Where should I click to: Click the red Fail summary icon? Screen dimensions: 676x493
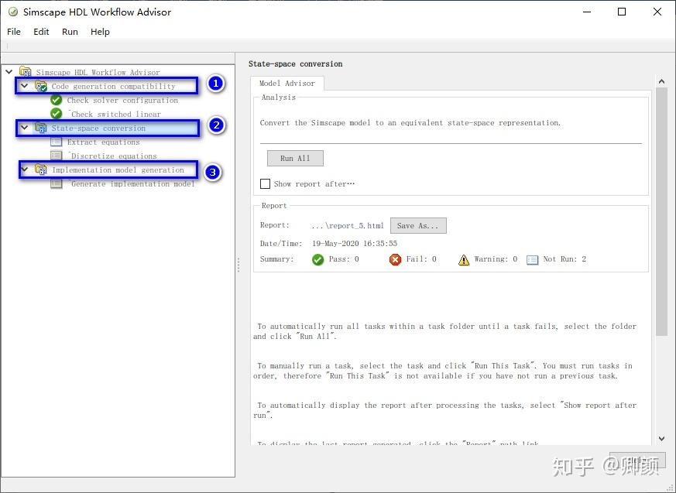[x=395, y=259]
